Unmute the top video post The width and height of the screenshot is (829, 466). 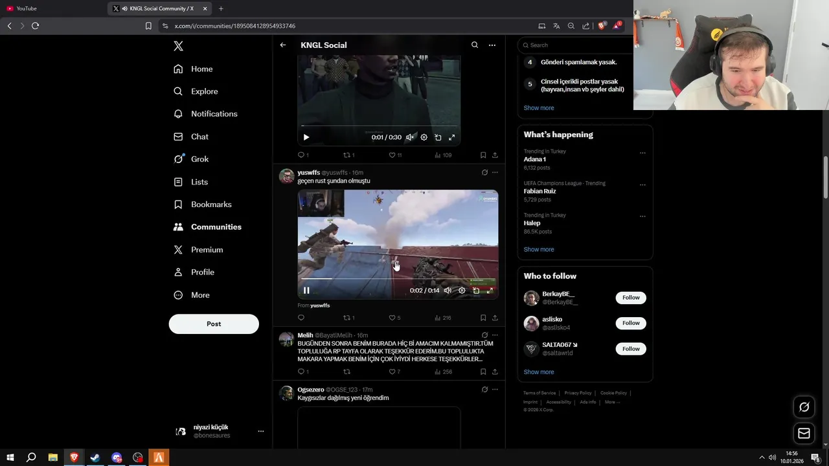410,137
